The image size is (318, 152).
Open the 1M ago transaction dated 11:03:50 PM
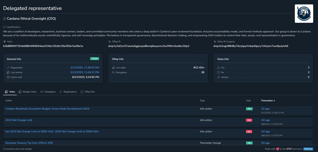(266, 120)
